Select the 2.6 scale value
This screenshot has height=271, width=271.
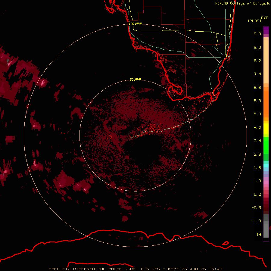coord(257,154)
